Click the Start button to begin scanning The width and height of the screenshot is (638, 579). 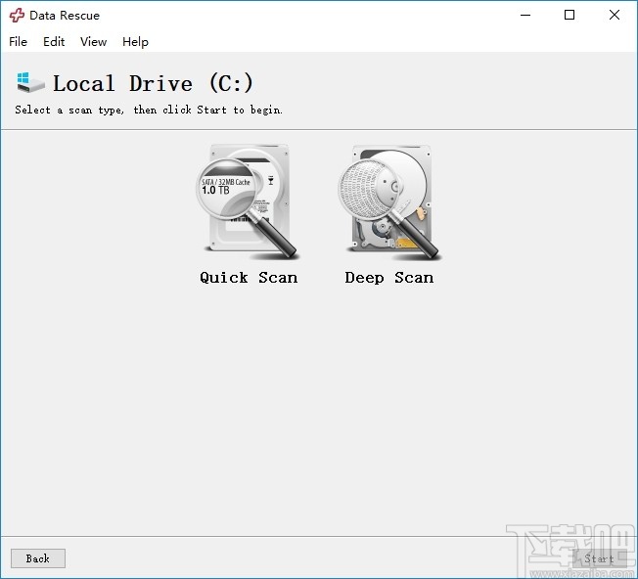tap(599, 558)
